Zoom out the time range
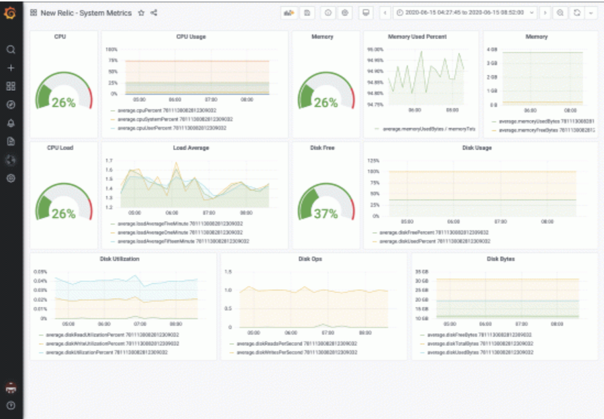The height and width of the screenshot is (419, 604). 560,13
